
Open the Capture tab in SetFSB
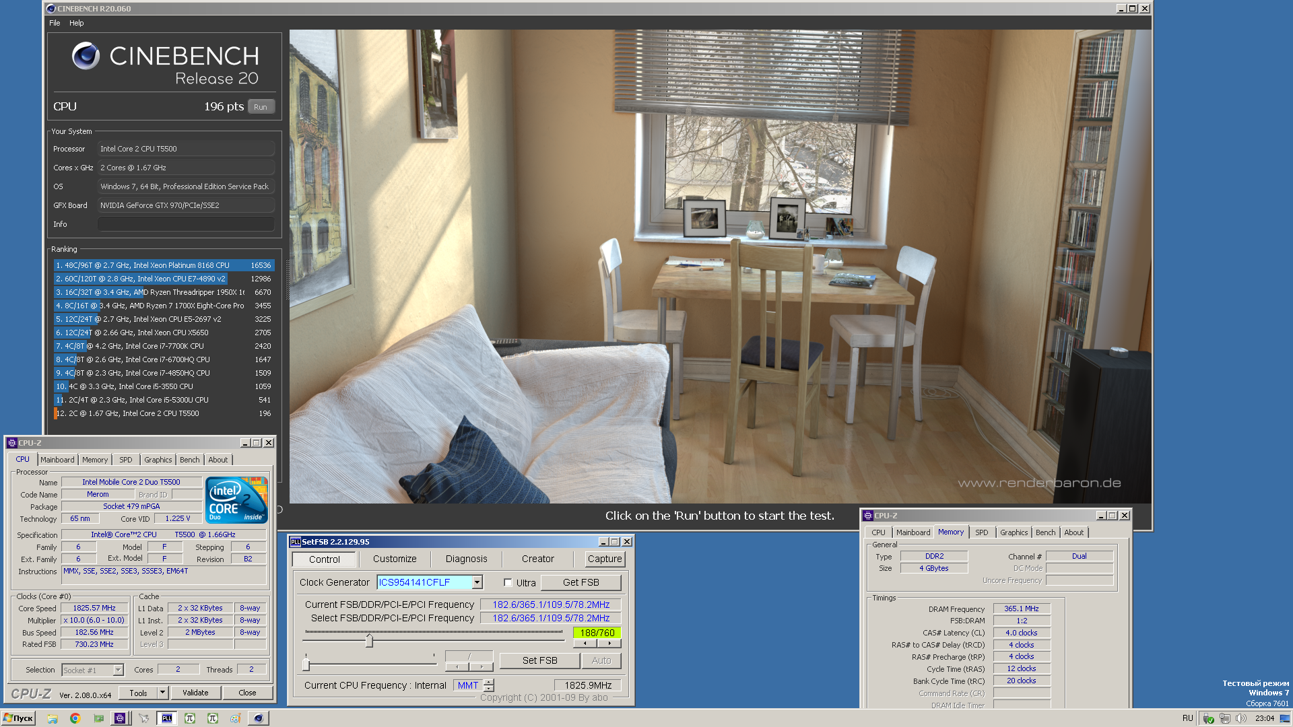coord(605,559)
